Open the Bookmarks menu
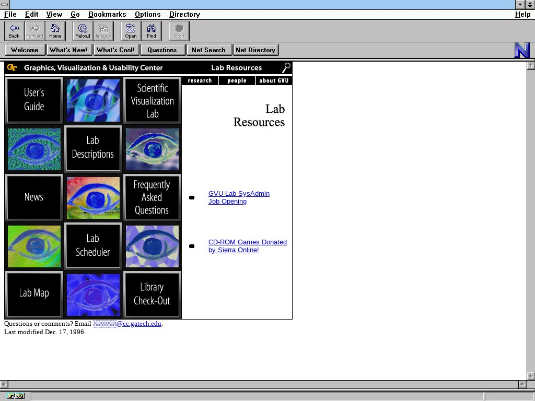 107,14
